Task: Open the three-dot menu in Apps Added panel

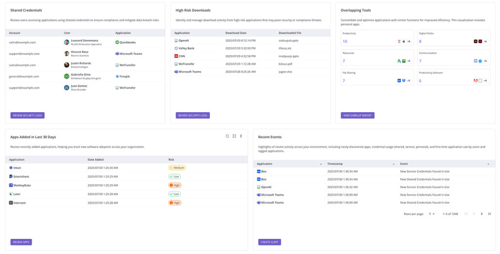Action: [241, 136]
